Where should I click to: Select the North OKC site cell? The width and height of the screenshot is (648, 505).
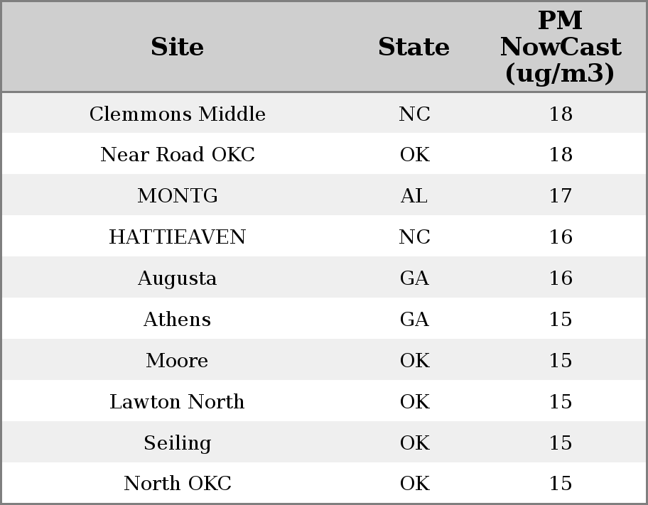178,484
